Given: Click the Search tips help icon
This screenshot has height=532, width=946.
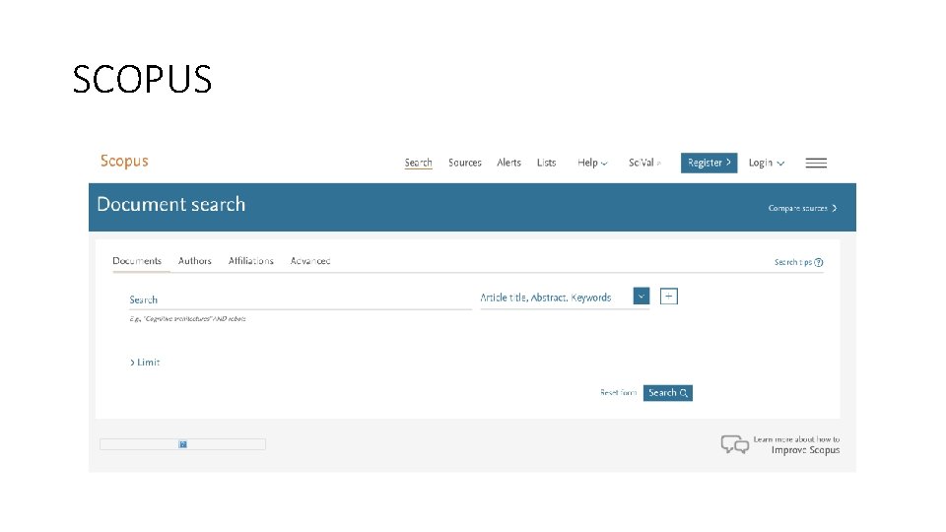Looking at the screenshot, I should (819, 262).
